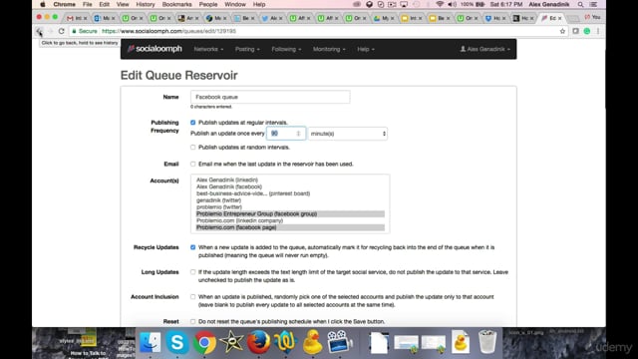Screen dimensions: 638x359
Task: Launch Skype from the dock
Action: coord(177,342)
